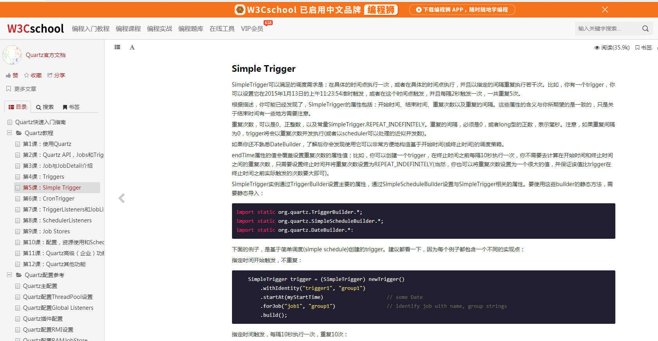658x341 pixels.
Task: Click the 分享 share button
Action: click(x=56, y=75)
